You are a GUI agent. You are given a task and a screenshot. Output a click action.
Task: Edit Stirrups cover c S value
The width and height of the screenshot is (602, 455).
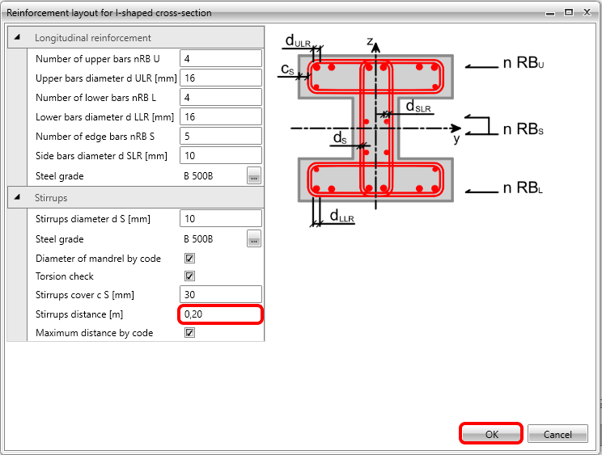[x=221, y=294]
